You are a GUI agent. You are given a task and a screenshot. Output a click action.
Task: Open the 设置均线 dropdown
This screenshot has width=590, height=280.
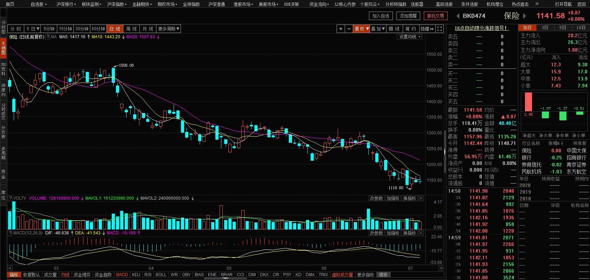409,37
